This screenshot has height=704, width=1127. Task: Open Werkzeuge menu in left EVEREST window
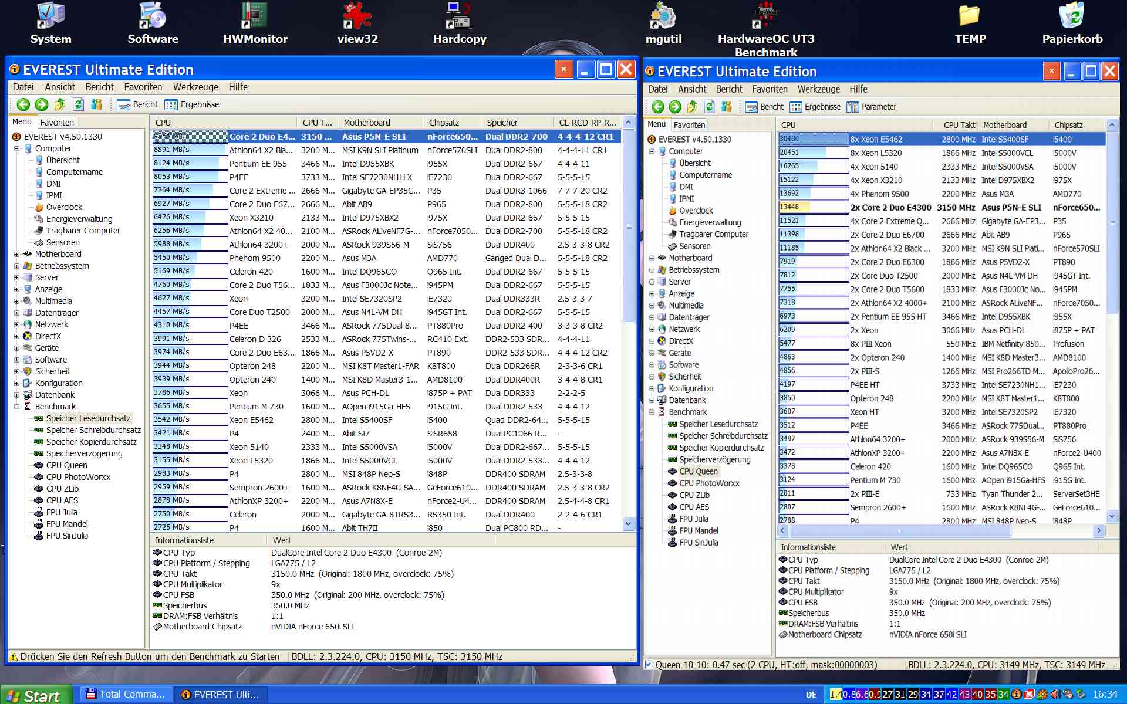tap(195, 87)
